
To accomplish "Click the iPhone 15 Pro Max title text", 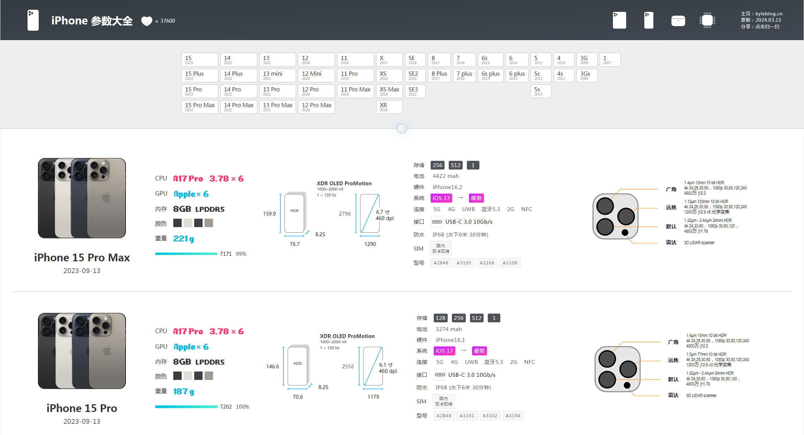I will (x=82, y=257).
